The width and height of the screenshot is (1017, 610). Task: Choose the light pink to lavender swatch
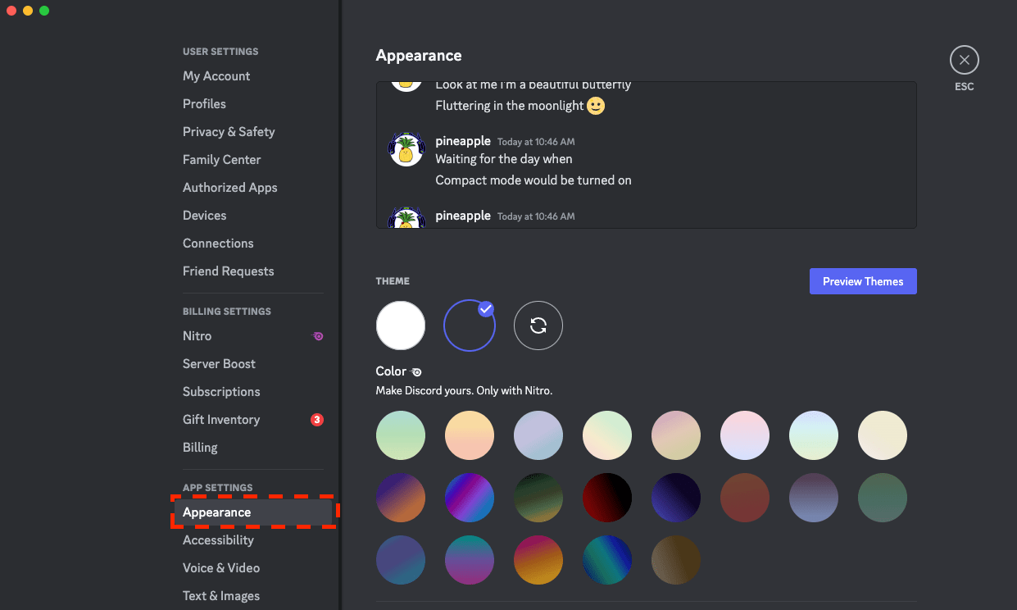(x=745, y=435)
